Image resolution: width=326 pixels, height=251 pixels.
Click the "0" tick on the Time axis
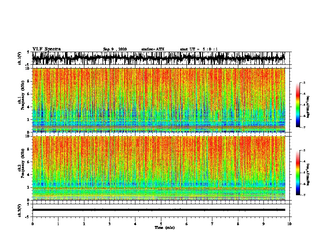pyautogui.click(x=33, y=224)
